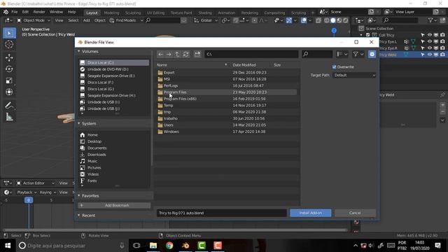The width and height of the screenshot is (448, 252).
Task: Open Windows Start menu
Action: coord(8,246)
